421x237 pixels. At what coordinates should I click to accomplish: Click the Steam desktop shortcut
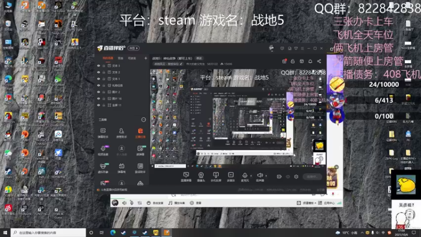tap(8, 173)
